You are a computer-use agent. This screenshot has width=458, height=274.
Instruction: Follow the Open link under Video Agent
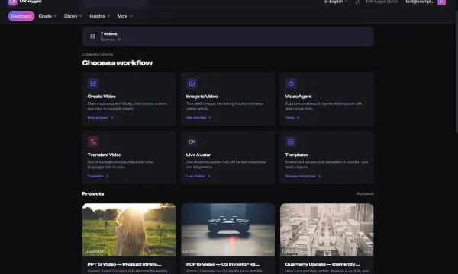[x=292, y=118]
